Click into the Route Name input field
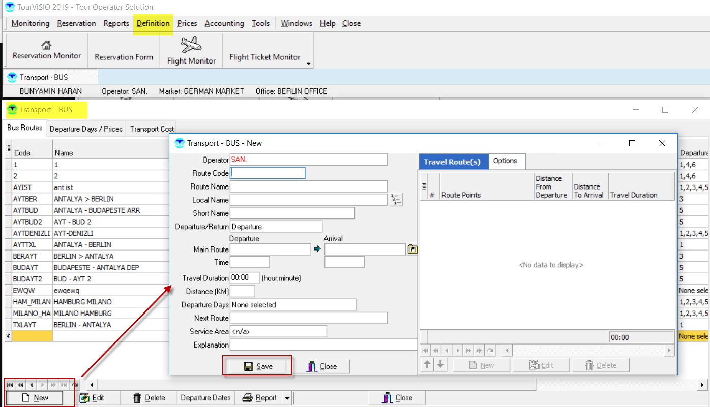This screenshot has width=710, height=407. pyautogui.click(x=308, y=186)
